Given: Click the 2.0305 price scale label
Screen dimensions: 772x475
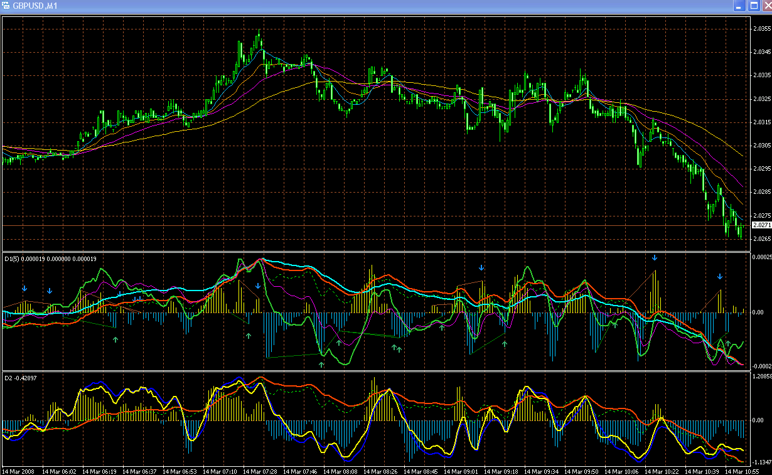Looking at the screenshot, I should [x=761, y=145].
